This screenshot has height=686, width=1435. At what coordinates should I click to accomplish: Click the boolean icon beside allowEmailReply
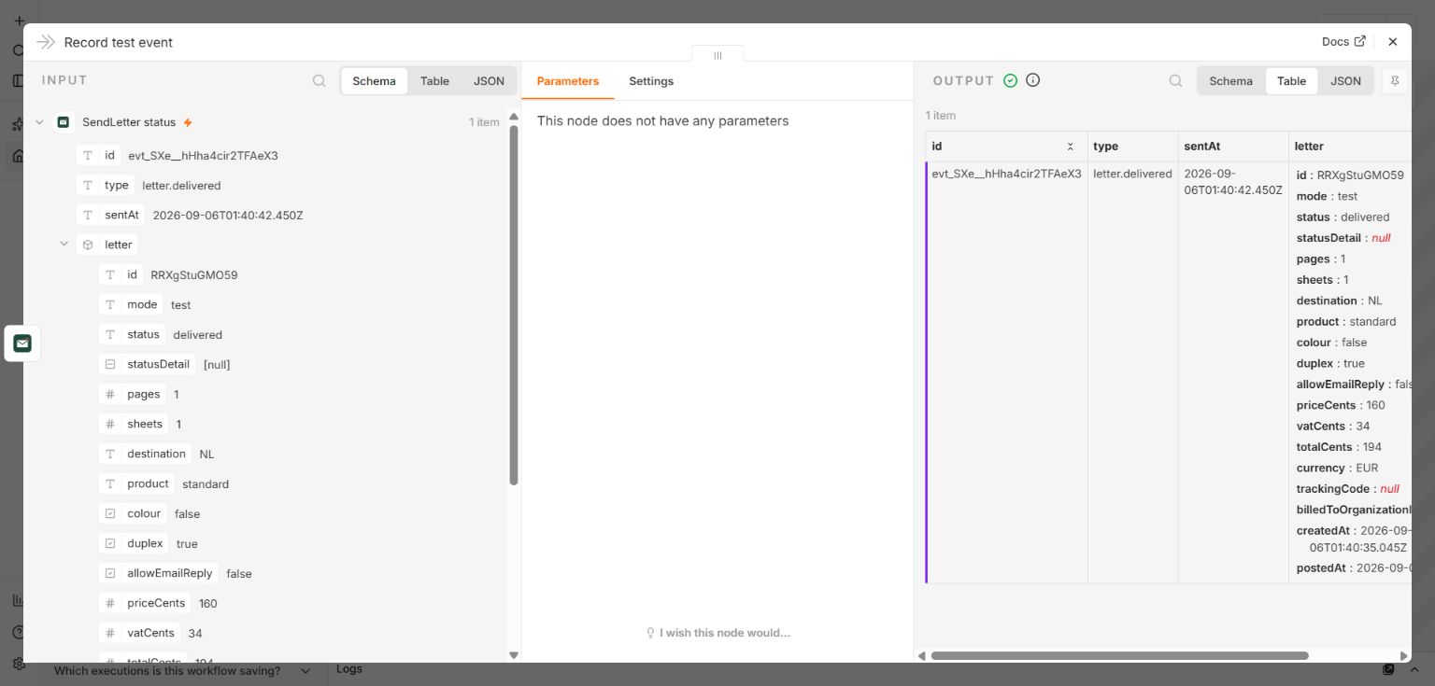(x=110, y=573)
